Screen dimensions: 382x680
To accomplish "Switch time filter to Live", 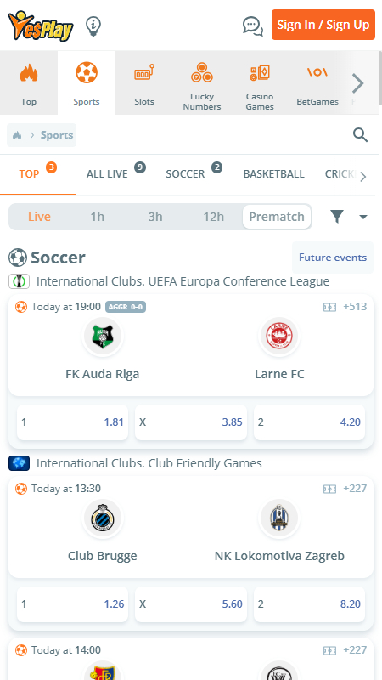I will 39,217.
